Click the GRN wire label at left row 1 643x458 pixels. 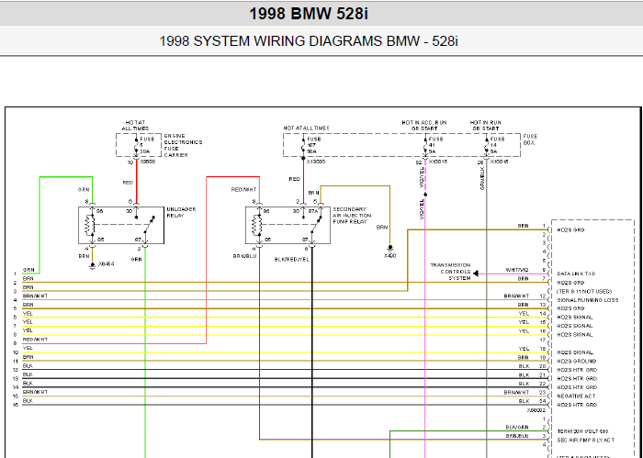[x=28, y=270]
